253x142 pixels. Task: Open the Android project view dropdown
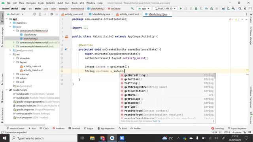click(x=15, y=14)
